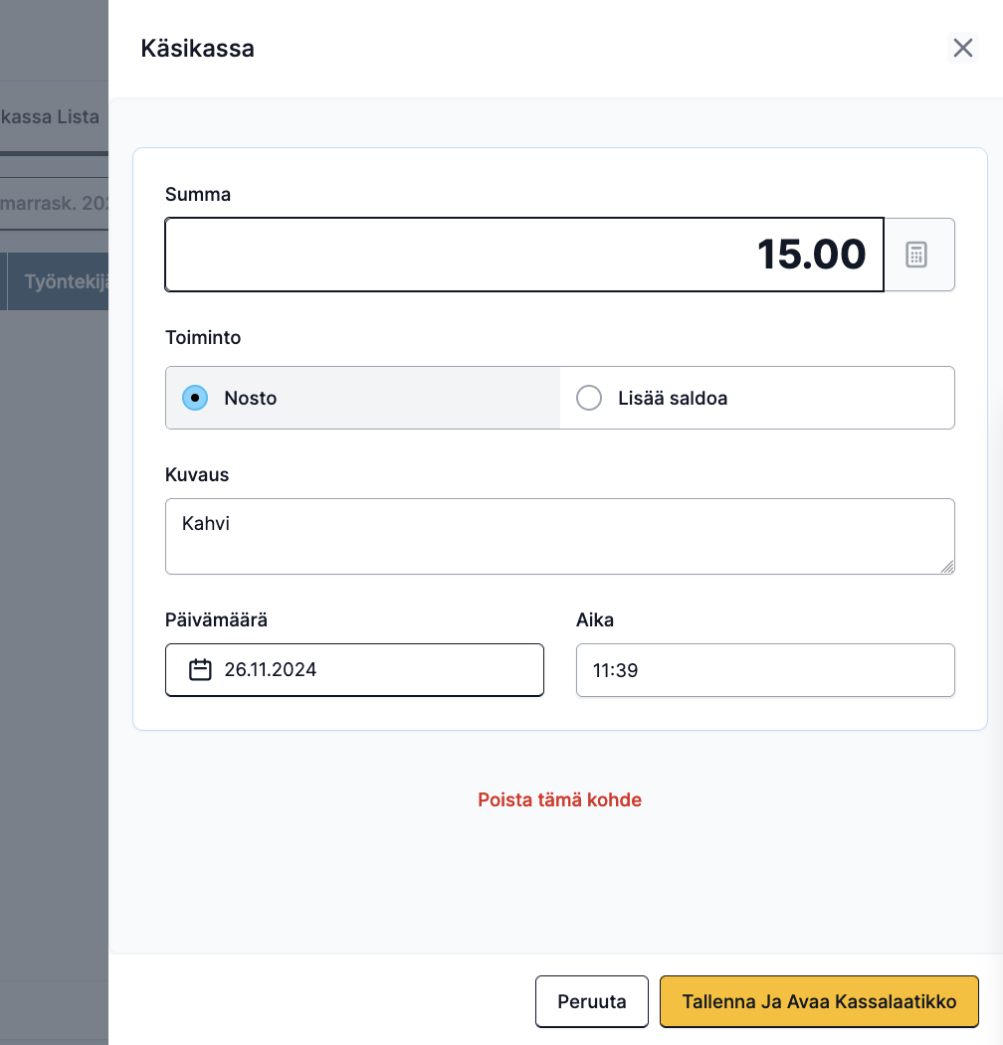The image size is (1003, 1045).
Task: Click the calendar icon in Päivämäärä field
Action: coord(200,670)
